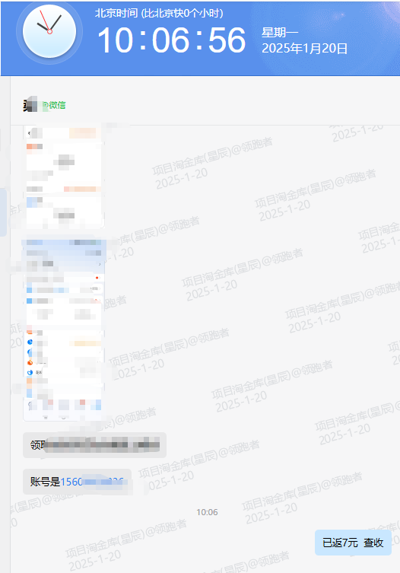Click the blue pie-chart icon in the screenshot
This screenshot has width=400, height=573.
(30, 342)
